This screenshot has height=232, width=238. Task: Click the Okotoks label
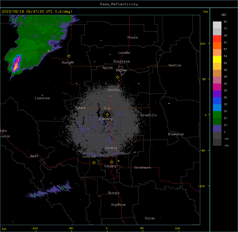pos(114,193)
